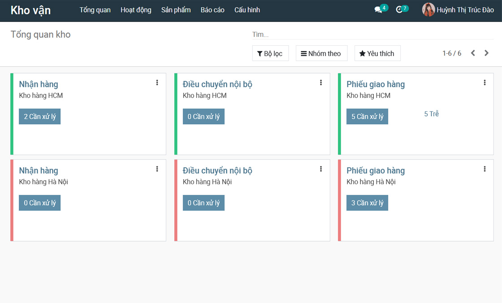Click the 2 Cần xử lý button
Screen dimensions: 502x303
[40, 117]
